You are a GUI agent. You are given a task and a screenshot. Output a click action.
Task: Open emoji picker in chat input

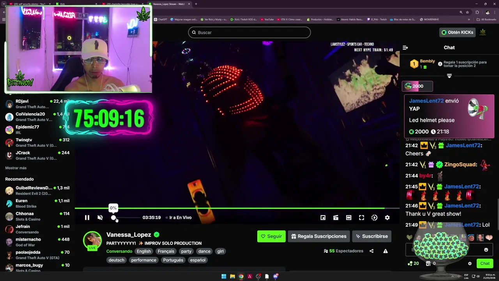(x=486, y=250)
